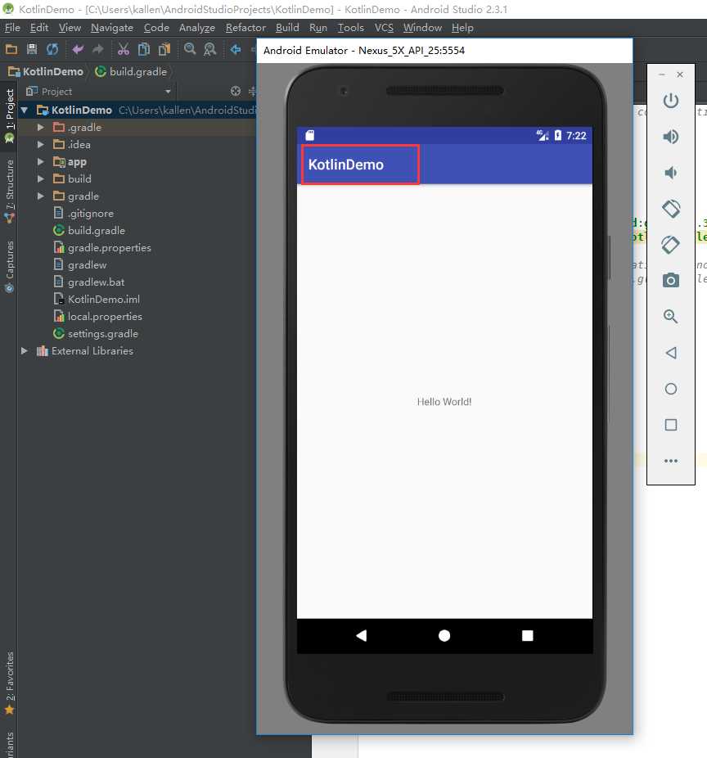The width and height of the screenshot is (707, 758).
Task: Click build.gradle in the breadcrumb bar
Action: click(x=131, y=71)
